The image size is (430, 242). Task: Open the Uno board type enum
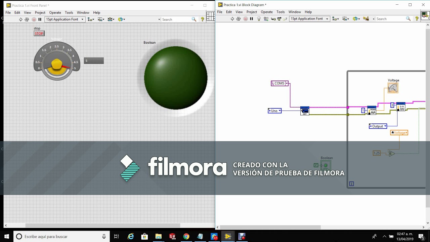pyautogui.click(x=274, y=111)
